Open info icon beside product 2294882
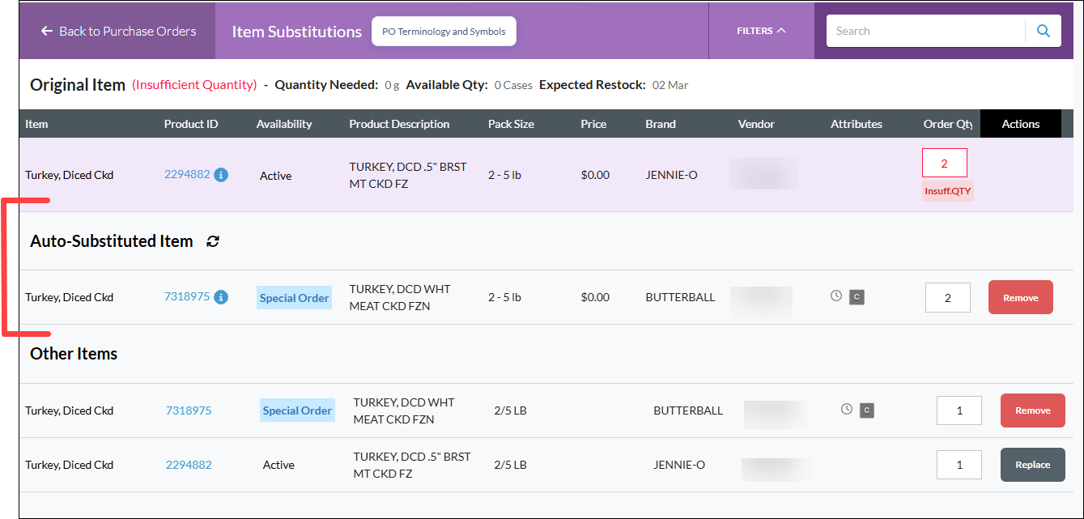This screenshot has width=1084, height=519. pos(221,174)
